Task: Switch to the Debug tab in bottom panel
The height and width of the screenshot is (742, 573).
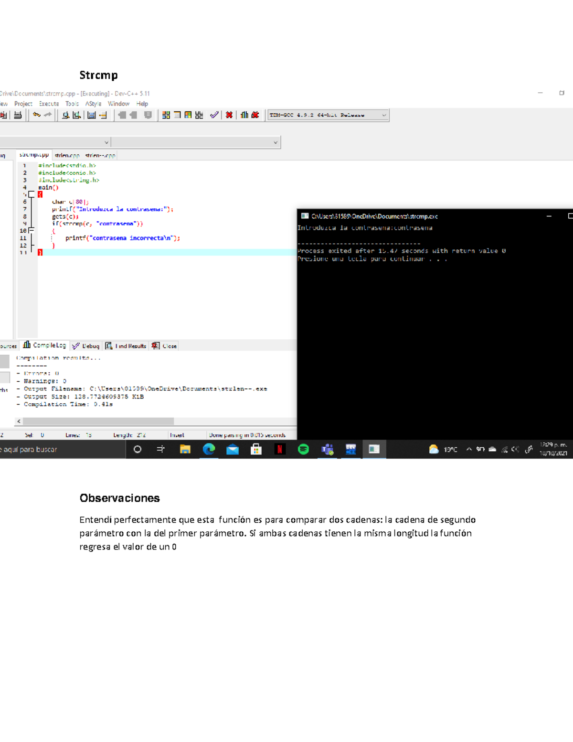Action: click(86, 345)
